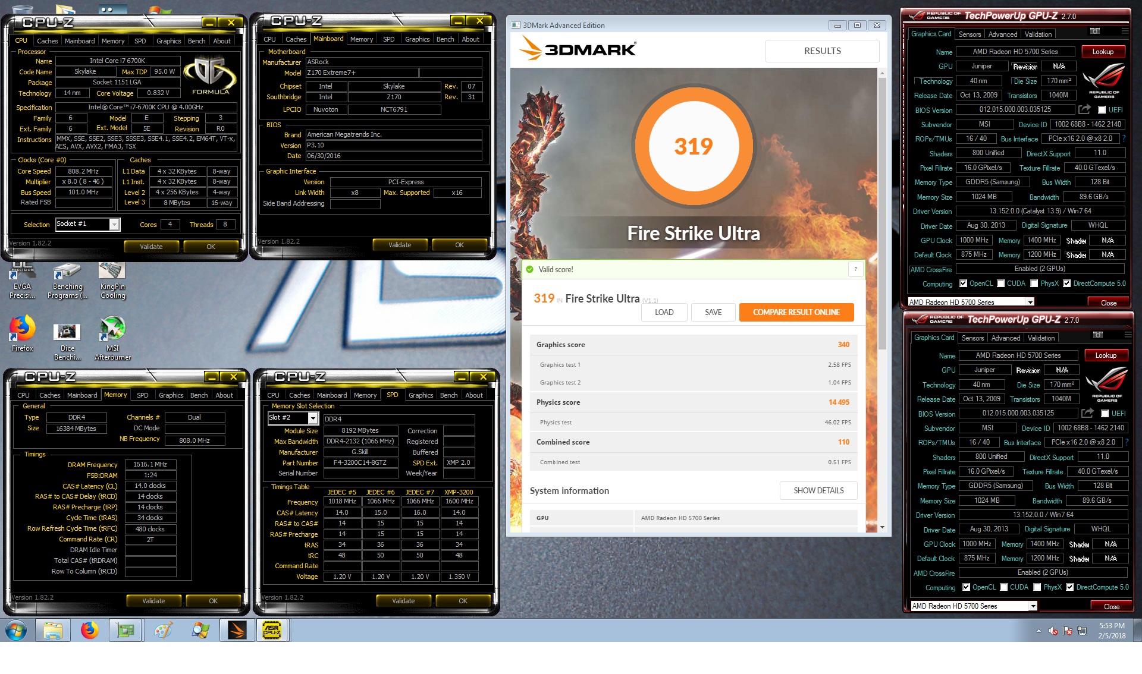This screenshot has height=674, width=1142.
Task: Click COMPARE RESULT ONLINE button
Action: pyautogui.click(x=796, y=312)
